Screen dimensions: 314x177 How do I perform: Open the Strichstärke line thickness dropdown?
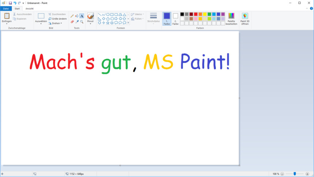pyautogui.click(x=153, y=19)
